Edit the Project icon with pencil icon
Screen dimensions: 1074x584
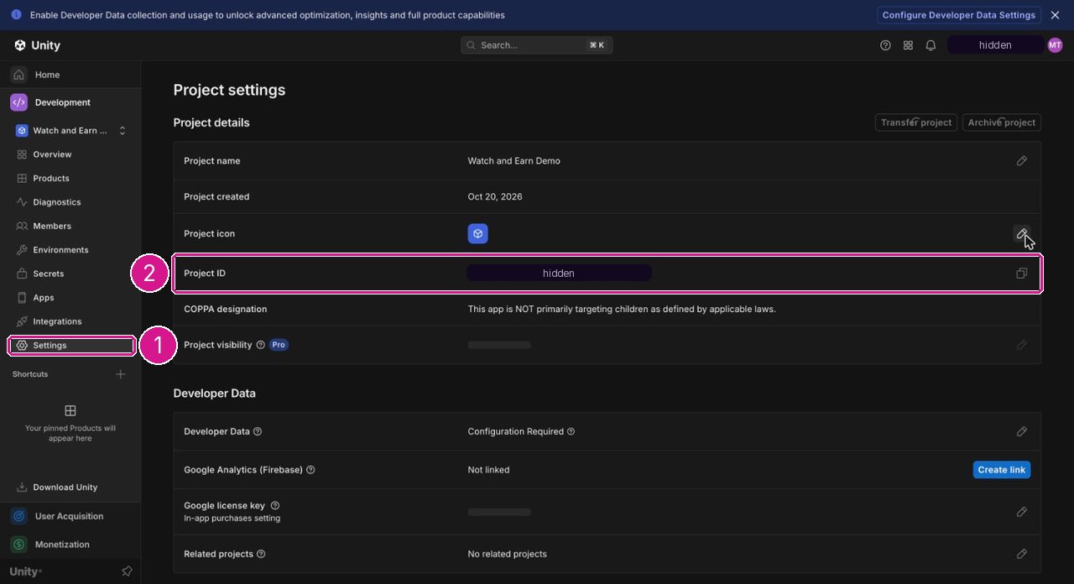coord(1021,234)
